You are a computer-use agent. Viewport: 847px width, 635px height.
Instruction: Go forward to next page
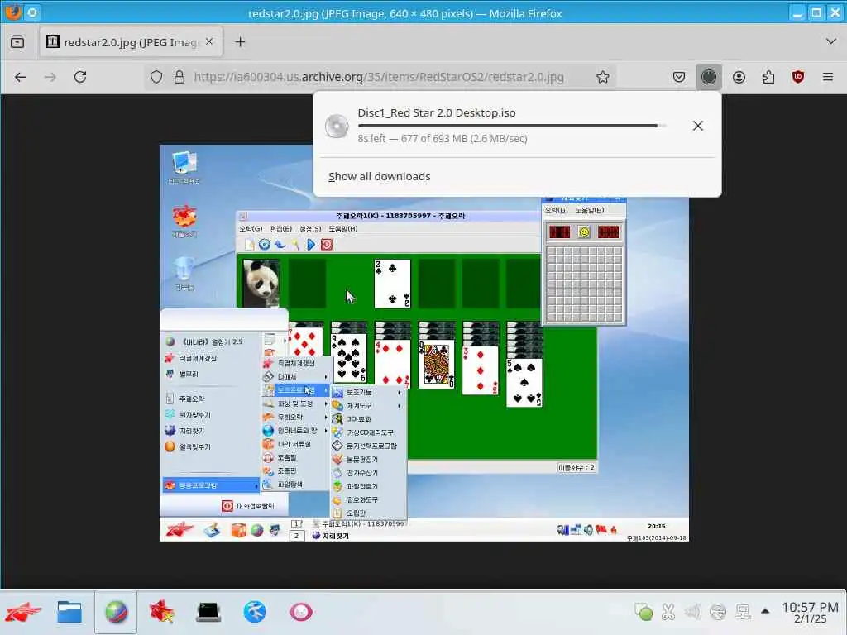click(x=50, y=77)
